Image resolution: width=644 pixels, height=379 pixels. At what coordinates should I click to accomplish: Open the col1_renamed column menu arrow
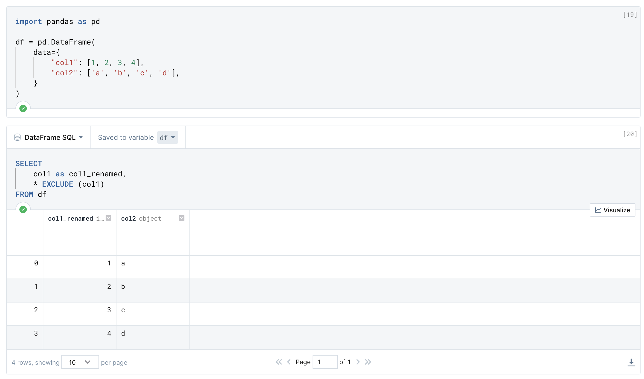[x=108, y=218]
